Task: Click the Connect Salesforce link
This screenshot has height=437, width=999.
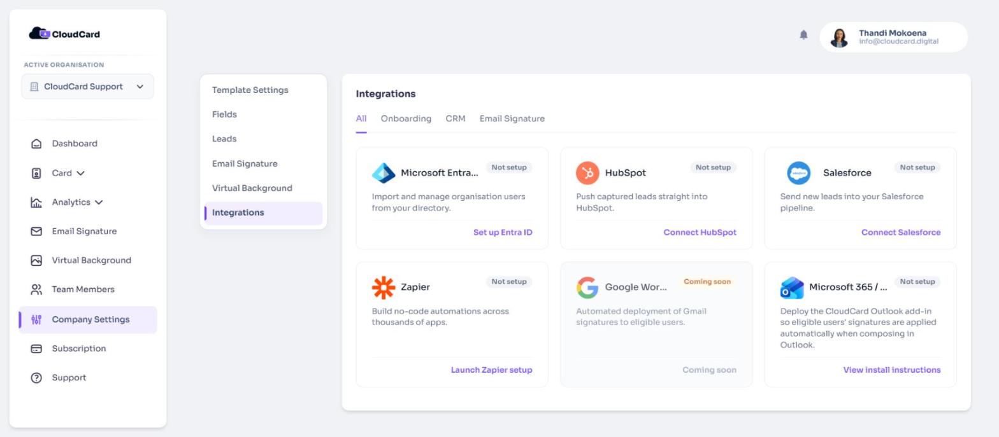Action: 901,233
